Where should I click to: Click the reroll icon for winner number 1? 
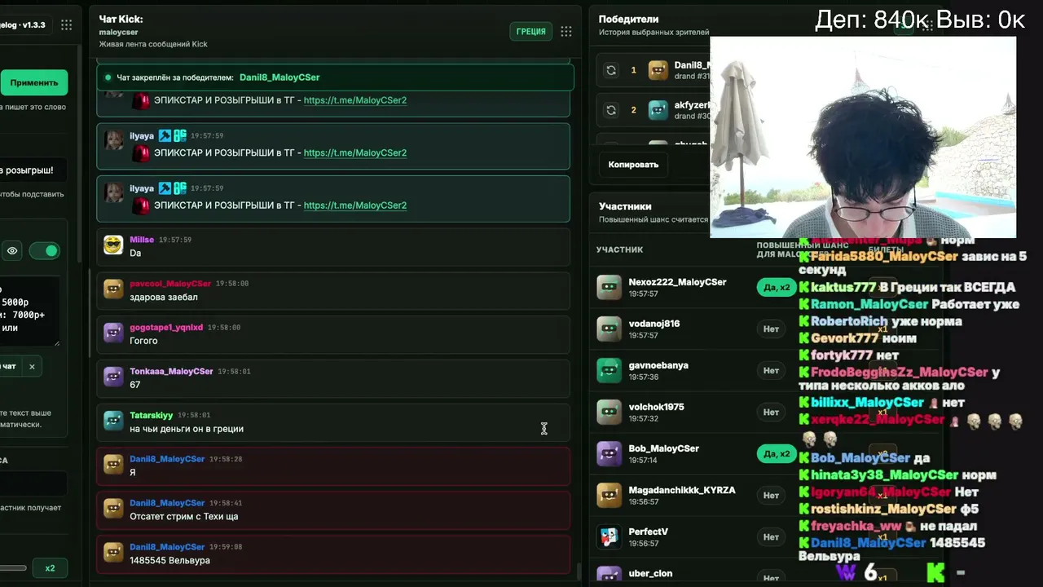tap(610, 70)
